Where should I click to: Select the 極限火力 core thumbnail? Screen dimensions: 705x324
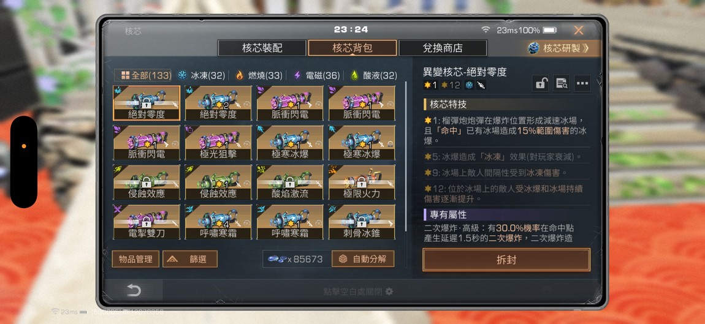pos(362,182)
